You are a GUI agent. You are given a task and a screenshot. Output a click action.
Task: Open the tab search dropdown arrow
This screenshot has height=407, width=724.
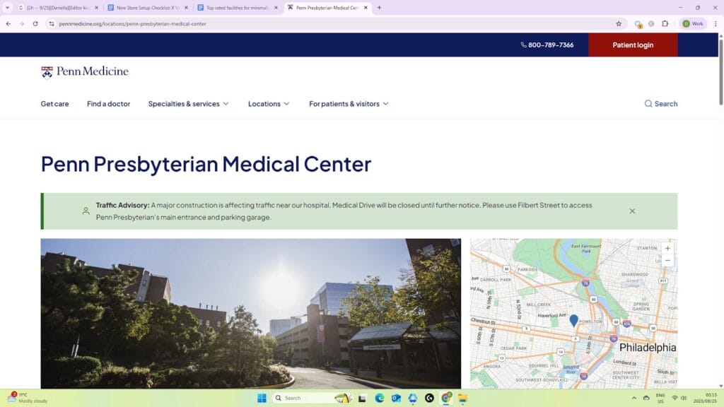click(7, 7)
